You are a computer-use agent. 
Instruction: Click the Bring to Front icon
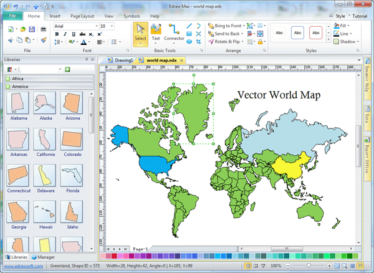(210, 26)
